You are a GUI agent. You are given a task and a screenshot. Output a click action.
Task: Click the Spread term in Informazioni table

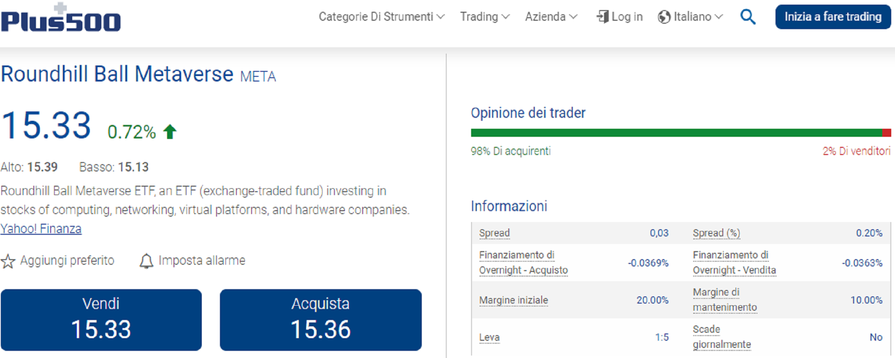(x=494, y=233)
